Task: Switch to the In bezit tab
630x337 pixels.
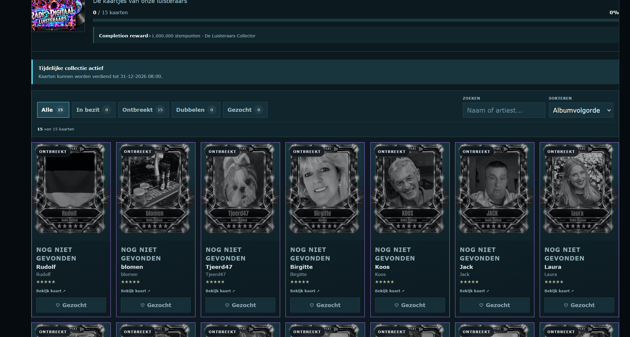Action: pyautogui.click(x=94, y=110)
